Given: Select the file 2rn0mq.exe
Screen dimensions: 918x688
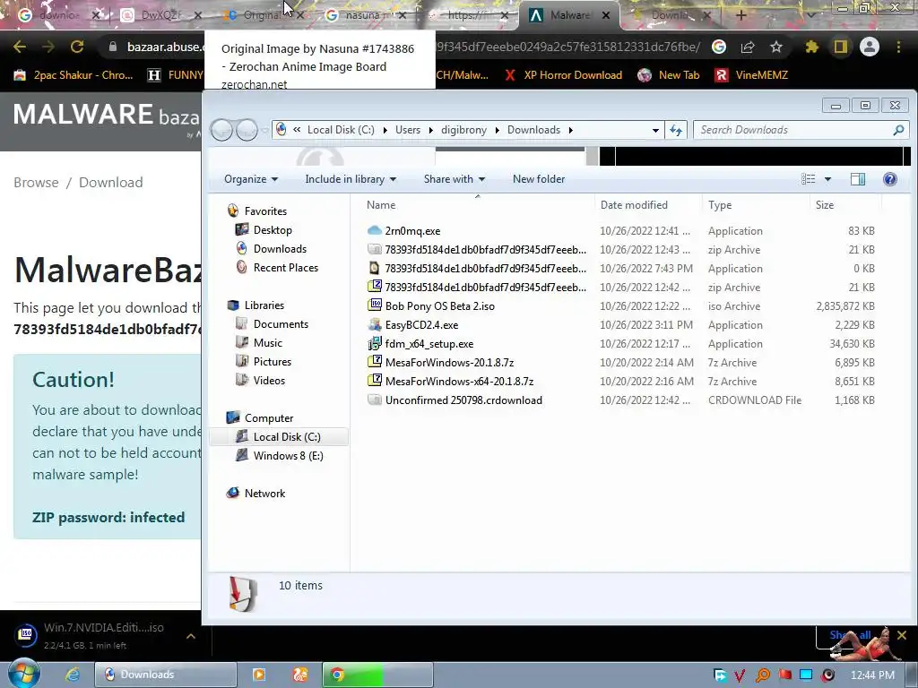Looking at the screenshot, I should (412, 231).
